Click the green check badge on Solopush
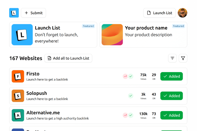The image size is (197, 131). pyautogui.click(x=131, y=96)
